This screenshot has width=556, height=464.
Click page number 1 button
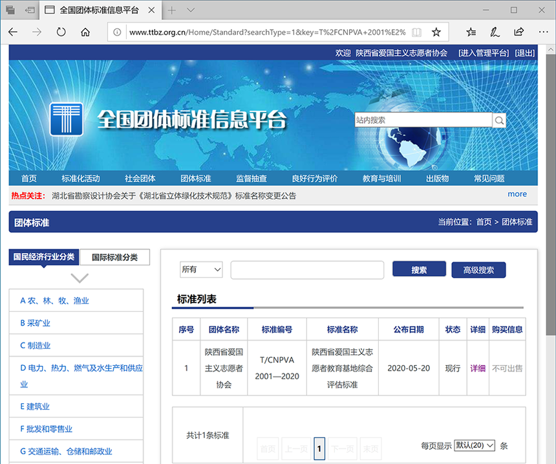(x=319, y=448)
